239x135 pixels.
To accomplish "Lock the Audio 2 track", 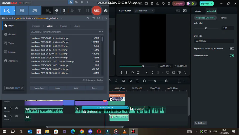I will tap(11, 116).
